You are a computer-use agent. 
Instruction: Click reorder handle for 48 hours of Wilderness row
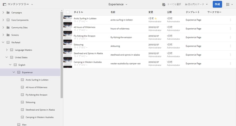(x=230, y=29)
